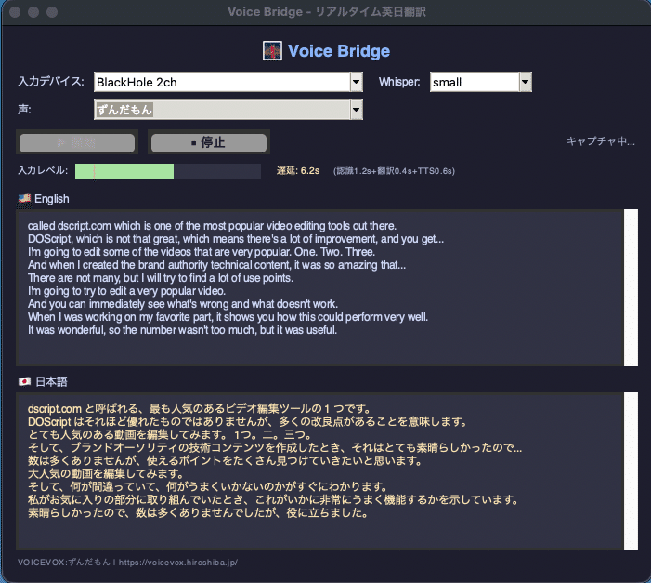The height and width of the screenshot is (583, 651).
Task: Click the 日本語 section heading
Action: click(x=51, y=382)
